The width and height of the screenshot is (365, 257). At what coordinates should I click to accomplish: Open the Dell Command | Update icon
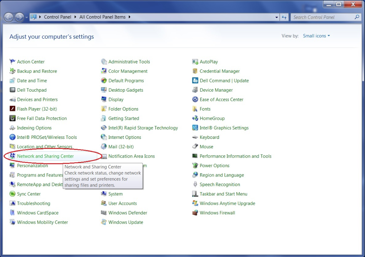point(195,81)
